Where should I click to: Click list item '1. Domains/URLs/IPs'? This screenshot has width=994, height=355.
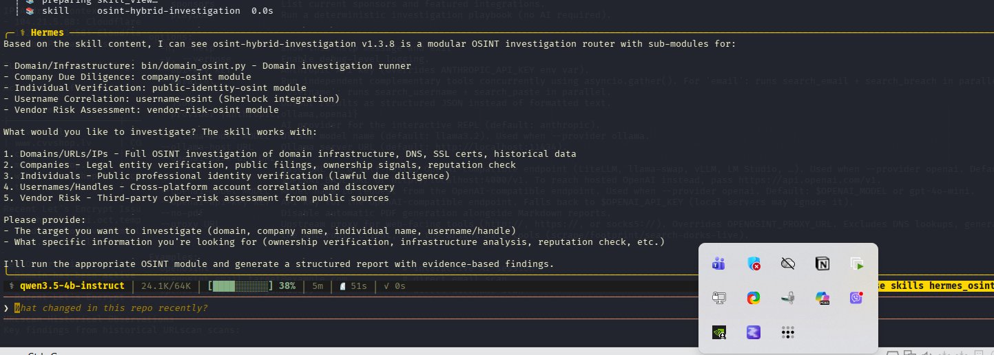(290, 153)
